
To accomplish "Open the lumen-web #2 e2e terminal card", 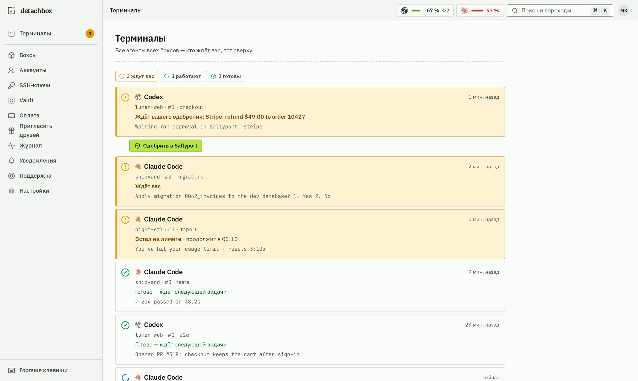I will click(x=310, y=340).
